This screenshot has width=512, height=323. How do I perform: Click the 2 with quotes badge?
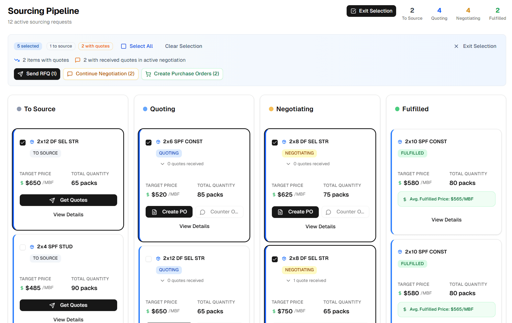click(x=95, y=46)
